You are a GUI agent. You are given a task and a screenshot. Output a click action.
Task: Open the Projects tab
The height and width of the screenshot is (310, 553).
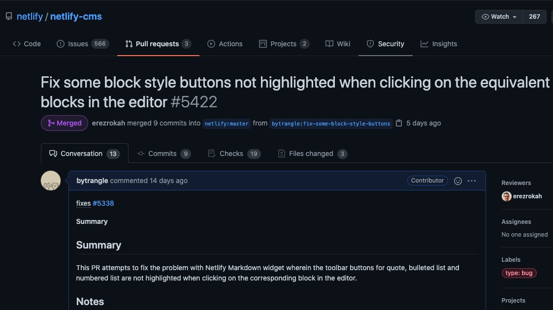284,44
